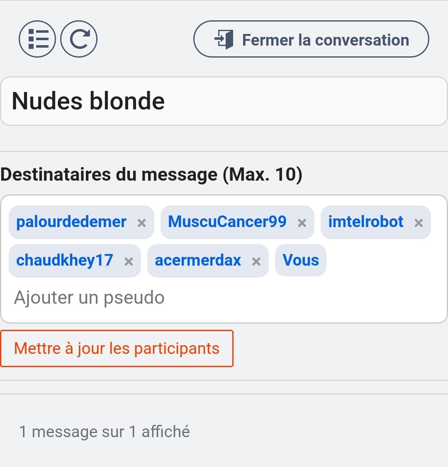Open MuscuCancer99 username link

(x=227, y=222)
